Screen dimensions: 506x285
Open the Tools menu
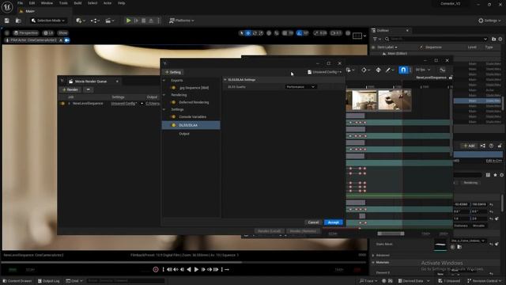pyautogui.click(x=63, y=3)
